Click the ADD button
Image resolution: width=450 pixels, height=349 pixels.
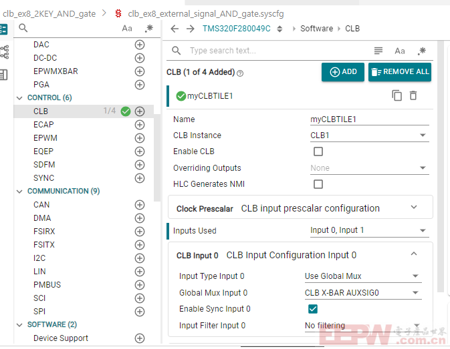click(x=342, y=72)
